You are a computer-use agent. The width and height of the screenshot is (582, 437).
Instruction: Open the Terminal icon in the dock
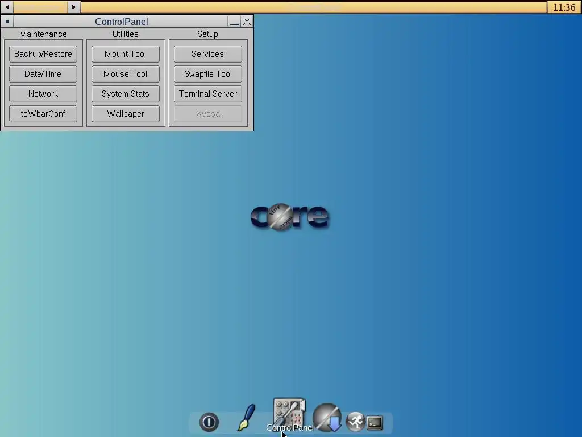point(375,423)
